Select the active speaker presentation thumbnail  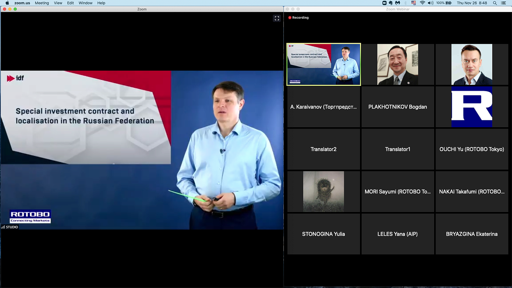pyautogui.click(x=324, y=64)
